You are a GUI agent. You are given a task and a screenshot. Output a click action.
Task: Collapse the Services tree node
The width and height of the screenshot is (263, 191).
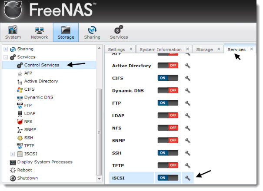[6, 57]
